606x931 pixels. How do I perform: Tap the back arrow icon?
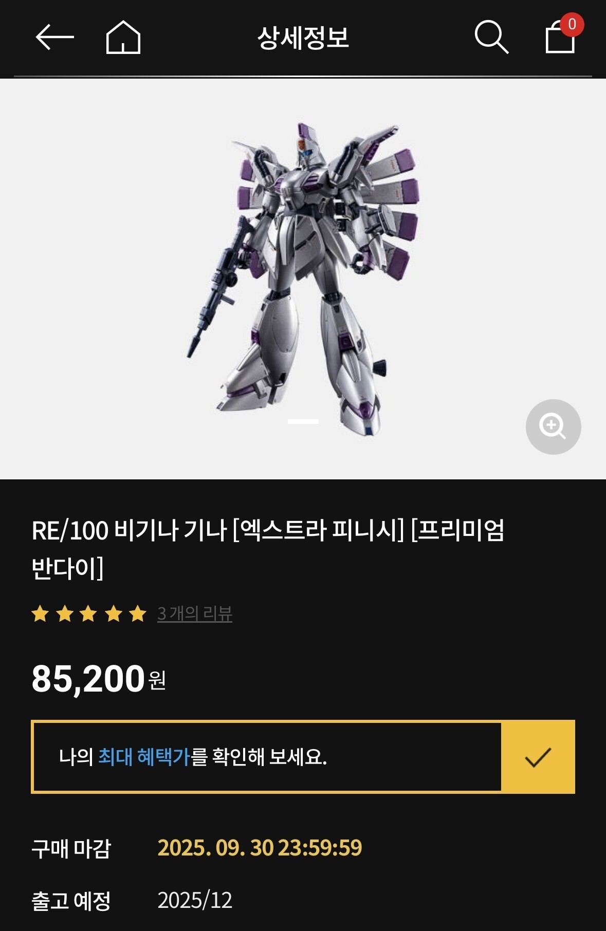54,37
